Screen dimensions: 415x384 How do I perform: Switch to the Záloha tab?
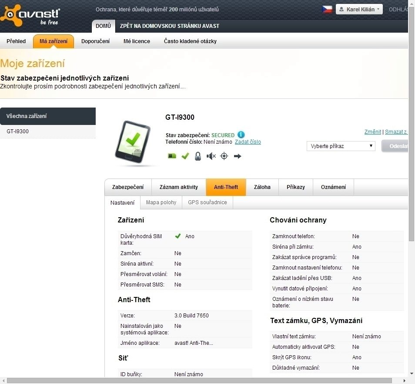point(262,187)
